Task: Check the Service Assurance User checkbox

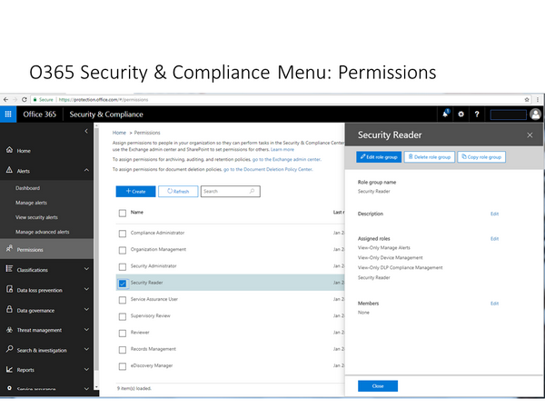Action: pos(123,300)
